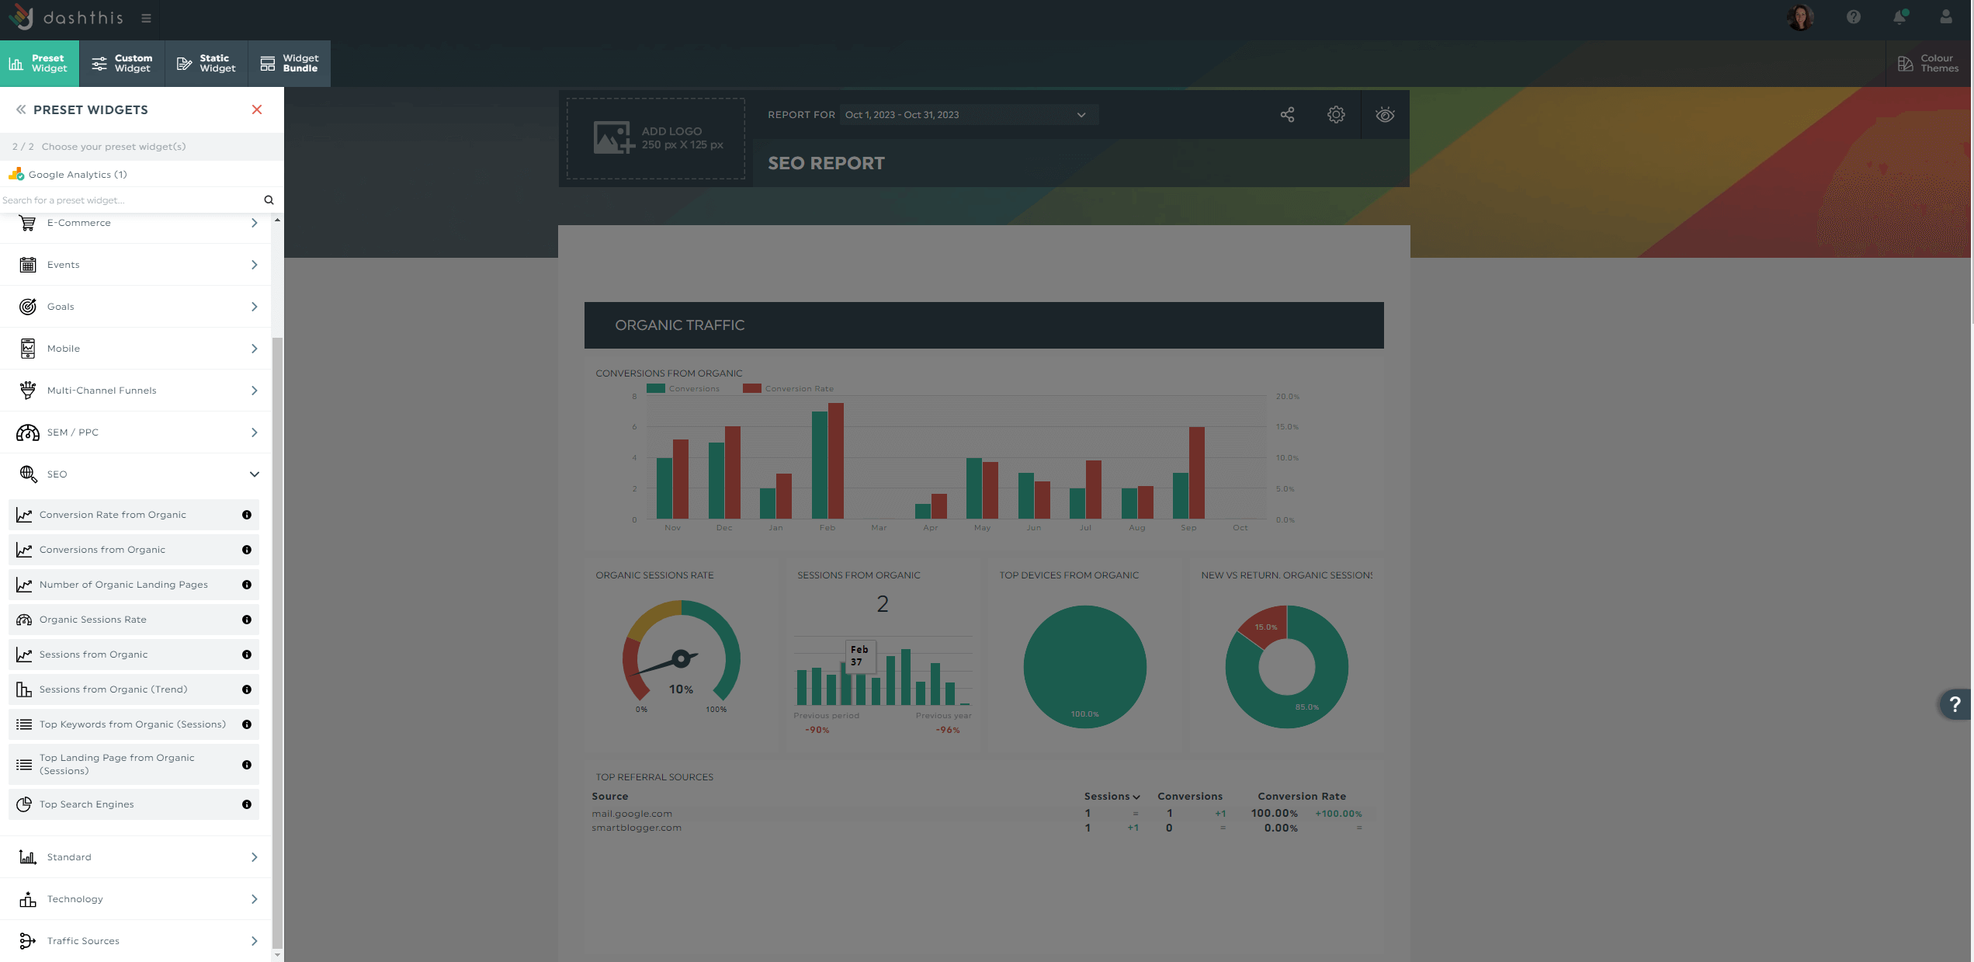Go back with the double chevron icon
The height and width of the screenshot is (962, 1974).
click(x=21, y=109)
